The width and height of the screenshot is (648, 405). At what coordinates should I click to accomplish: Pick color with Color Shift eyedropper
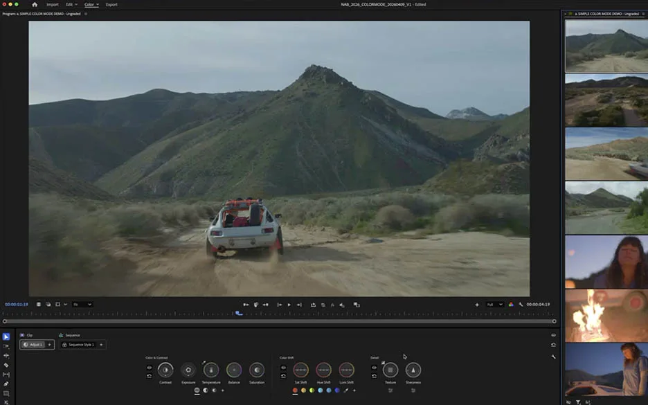[x=346, y=390]
